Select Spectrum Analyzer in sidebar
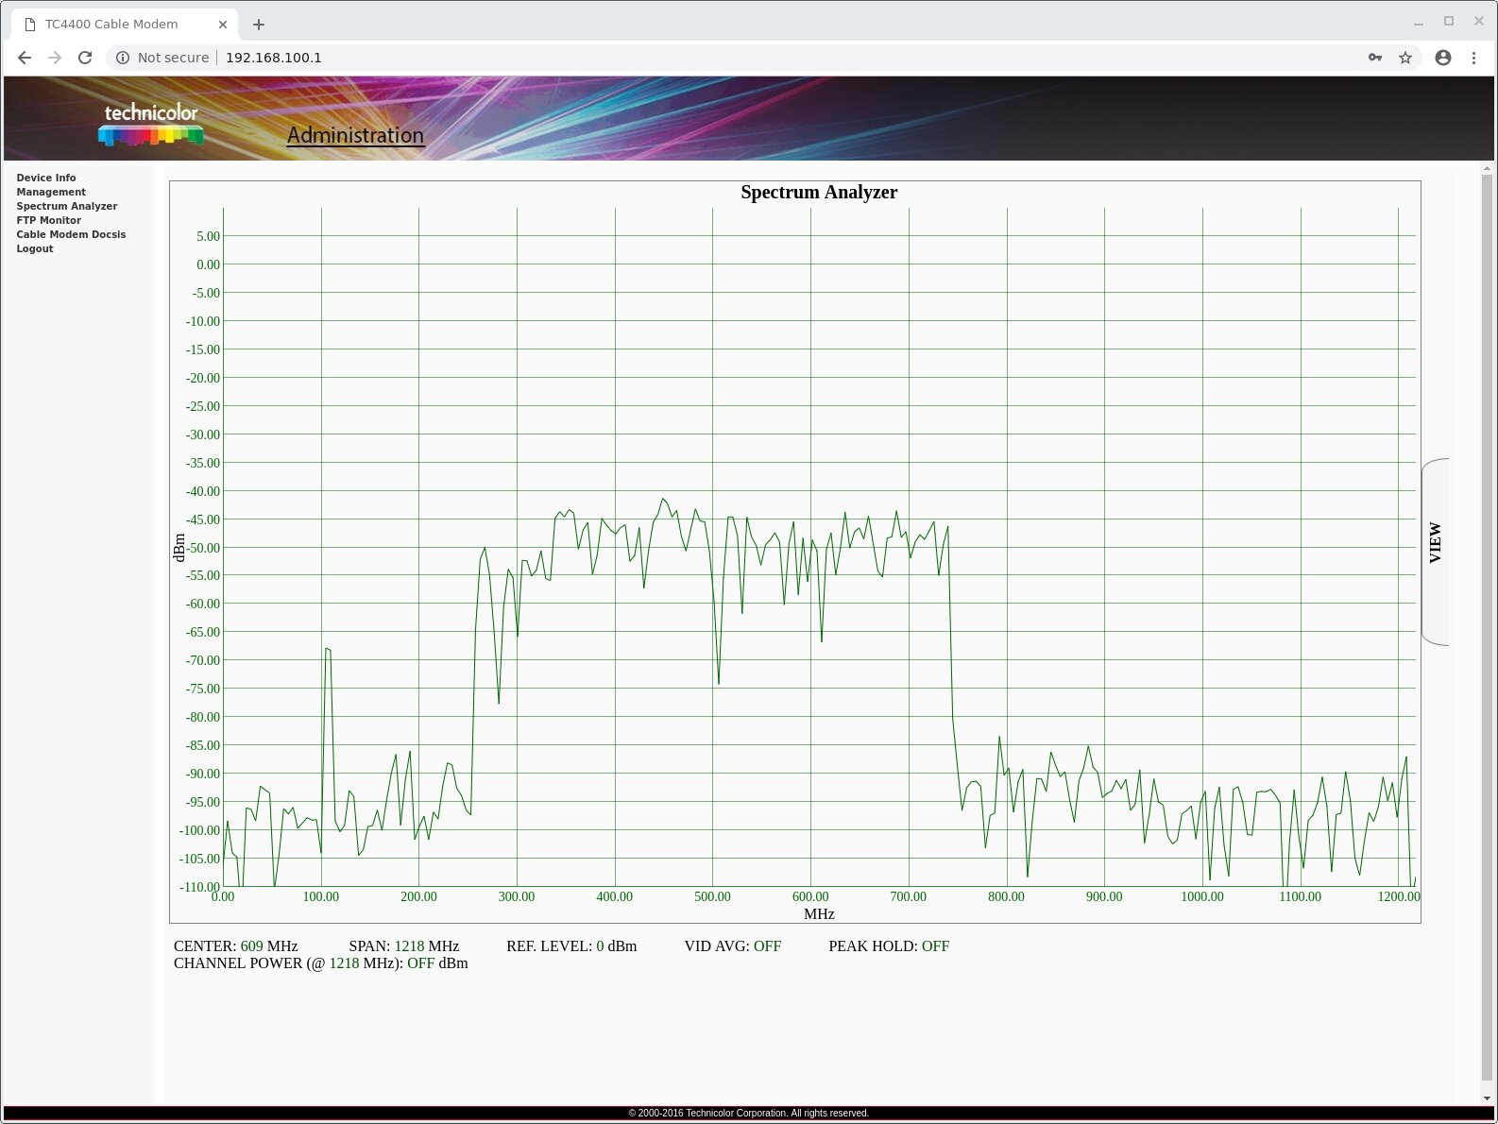This screenshot has height=1124, width=1498. pos(67,206)
